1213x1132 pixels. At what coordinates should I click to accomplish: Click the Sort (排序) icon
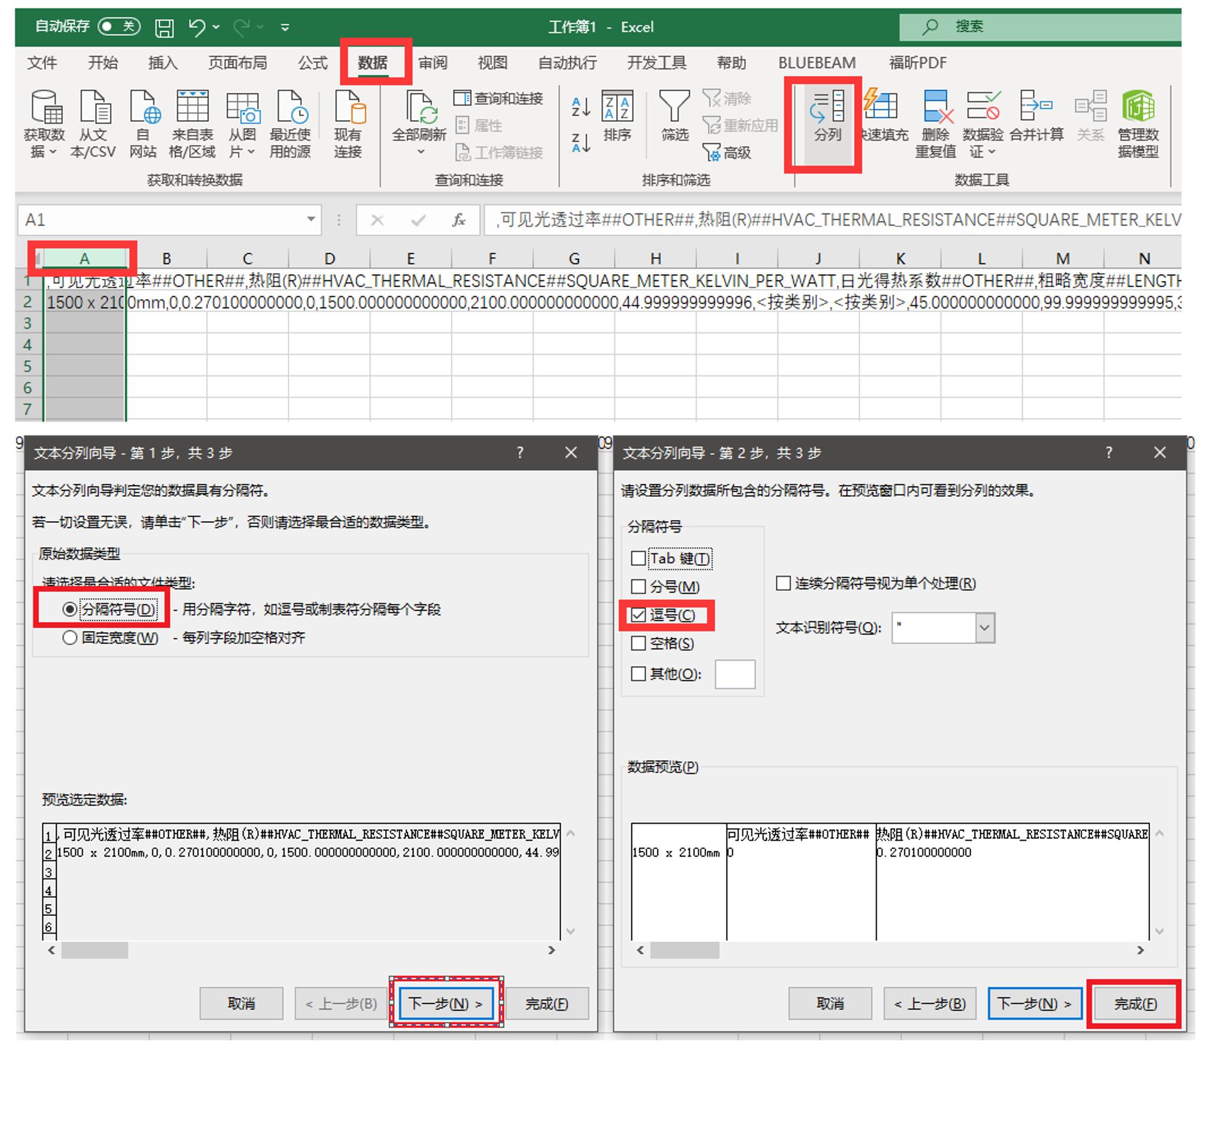(617, 108)
